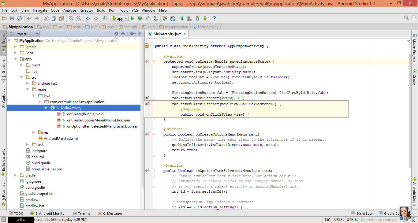The height and width of the screenshot is (223, 418).
Task: Open the Analyze menu
Action: pos(69,10)
